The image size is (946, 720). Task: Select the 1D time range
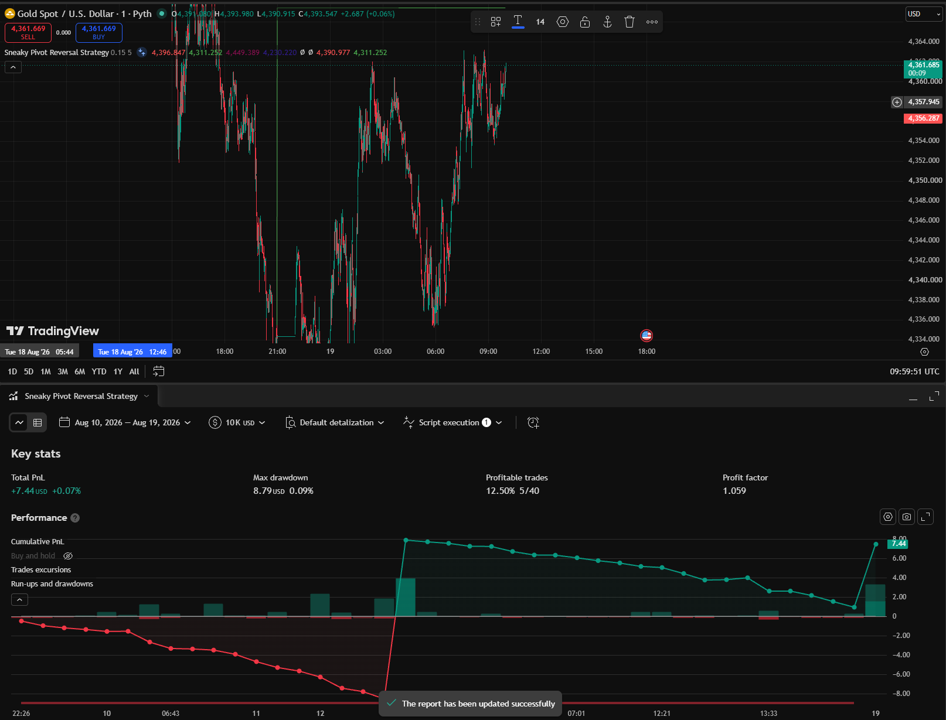click(12, 371)
